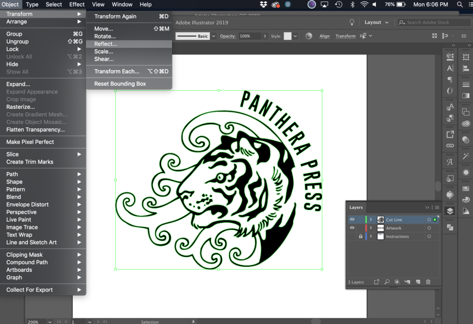The height and width of the screenshot is (324, 473).
Task: Open the Color panel palette icon
Action: pyautogui.click(x=466, y=200)
